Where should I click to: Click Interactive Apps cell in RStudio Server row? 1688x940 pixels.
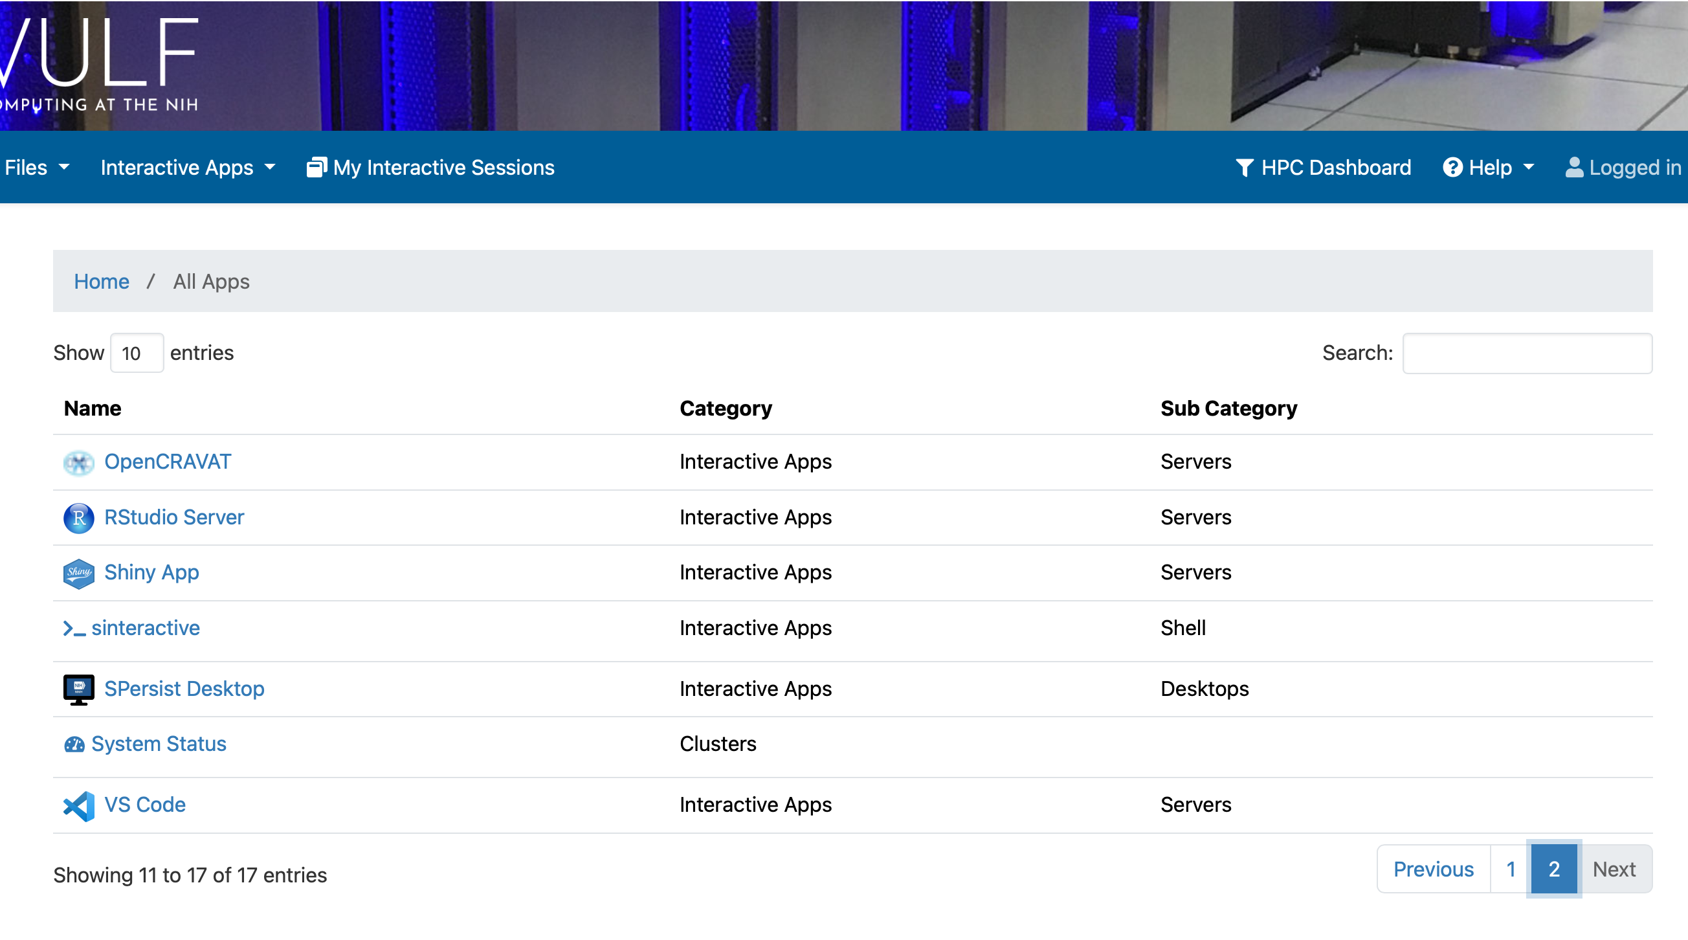coord(756,517)
